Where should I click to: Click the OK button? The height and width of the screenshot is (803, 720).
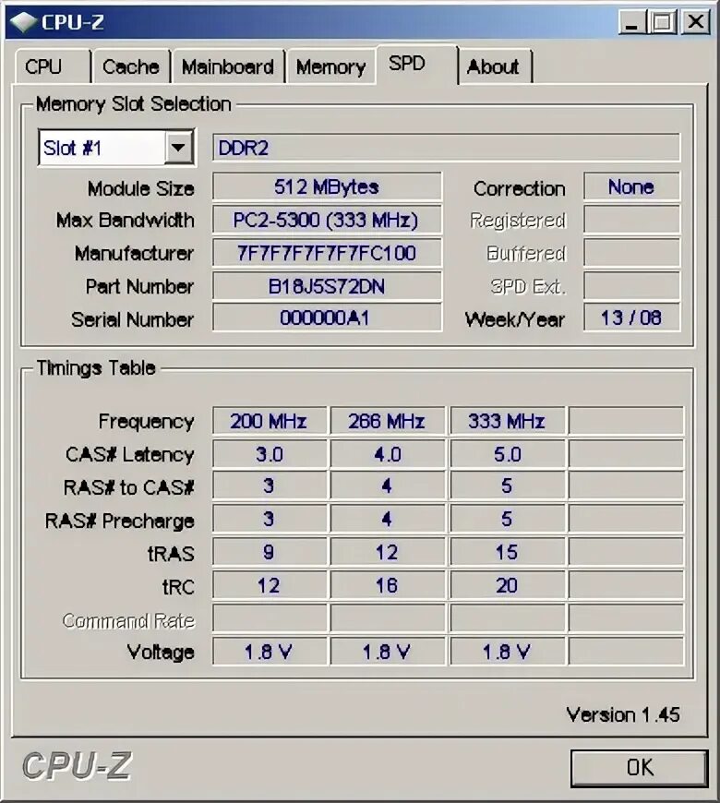pos(640,768)
